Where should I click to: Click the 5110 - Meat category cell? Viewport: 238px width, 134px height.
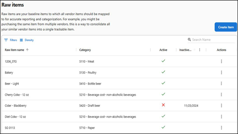pyautogui.click(x=87, y=61)
